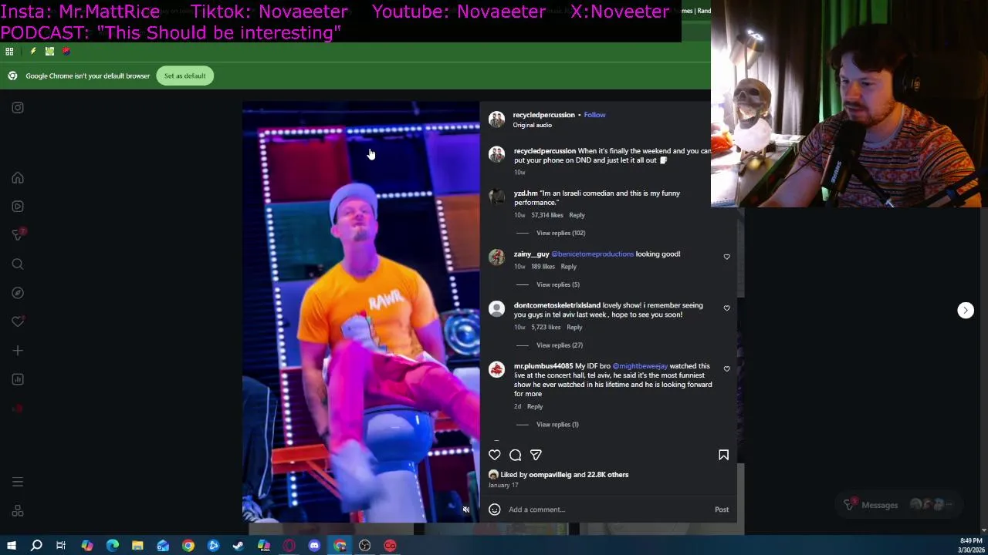Open Steam from the taskbar
This screenshot has width=988, height=555.
pos(239,546)
